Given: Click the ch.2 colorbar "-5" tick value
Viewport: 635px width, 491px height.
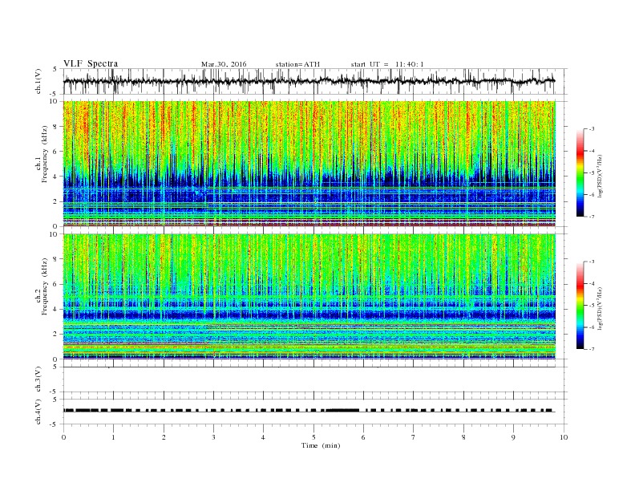Looking at the screenshot, I should [592, 306].
